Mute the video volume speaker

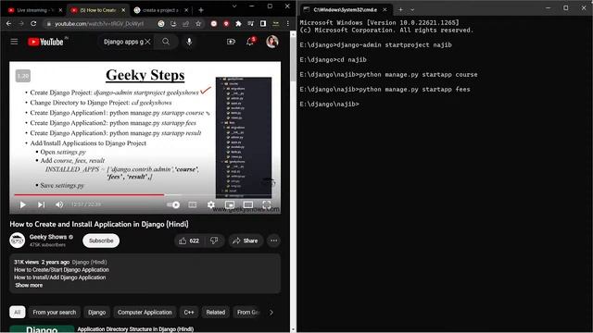coord(59,204)
